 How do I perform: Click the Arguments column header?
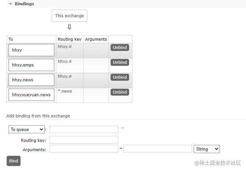click(x=96, y=39)
